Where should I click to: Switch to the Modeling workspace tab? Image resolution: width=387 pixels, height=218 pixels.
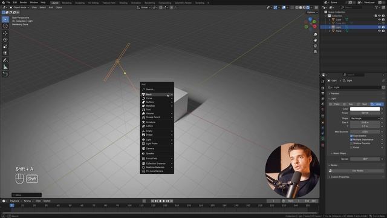click(x=67, y=2)
